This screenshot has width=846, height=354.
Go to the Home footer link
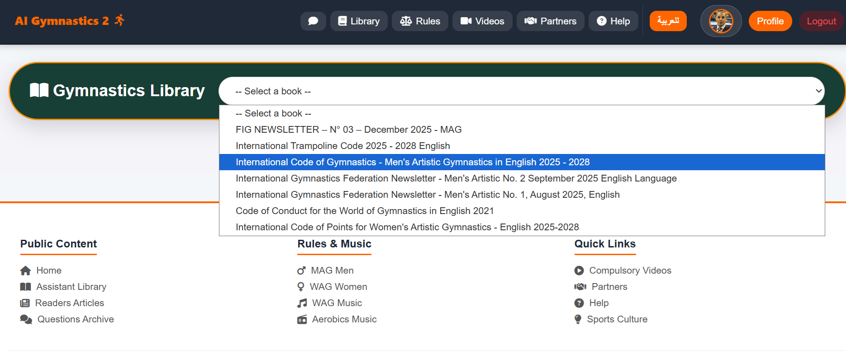tap(49, 270)
